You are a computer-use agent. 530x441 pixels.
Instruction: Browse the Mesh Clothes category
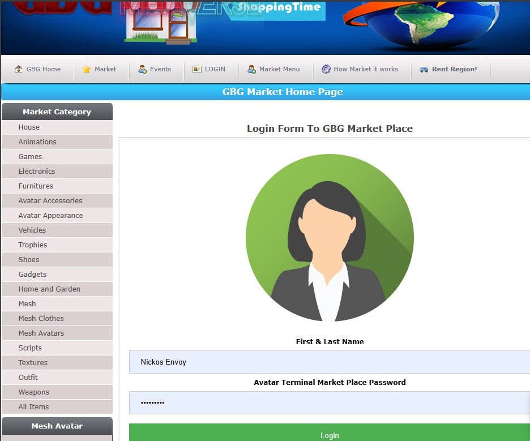41,319
